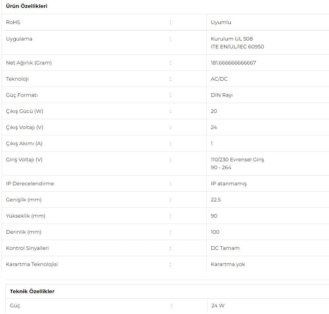Click the Karartma yok value
This screenshot has width=329, height=314.
228,264
